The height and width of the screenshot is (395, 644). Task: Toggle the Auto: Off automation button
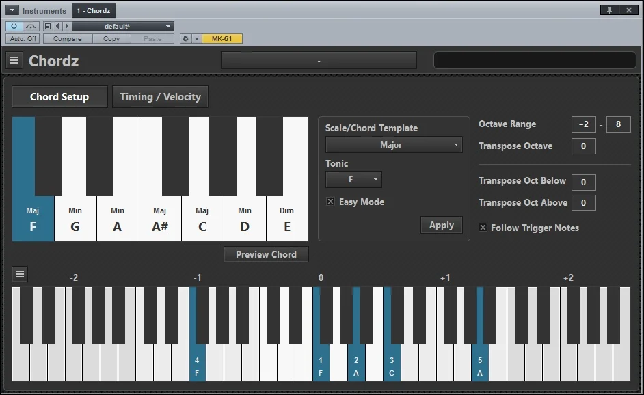23,38
